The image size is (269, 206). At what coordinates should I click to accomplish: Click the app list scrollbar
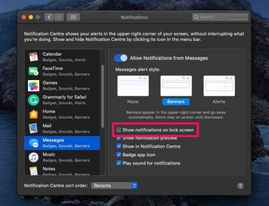103,96
